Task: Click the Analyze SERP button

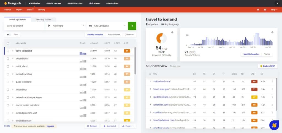Action: tap(268, 66)
